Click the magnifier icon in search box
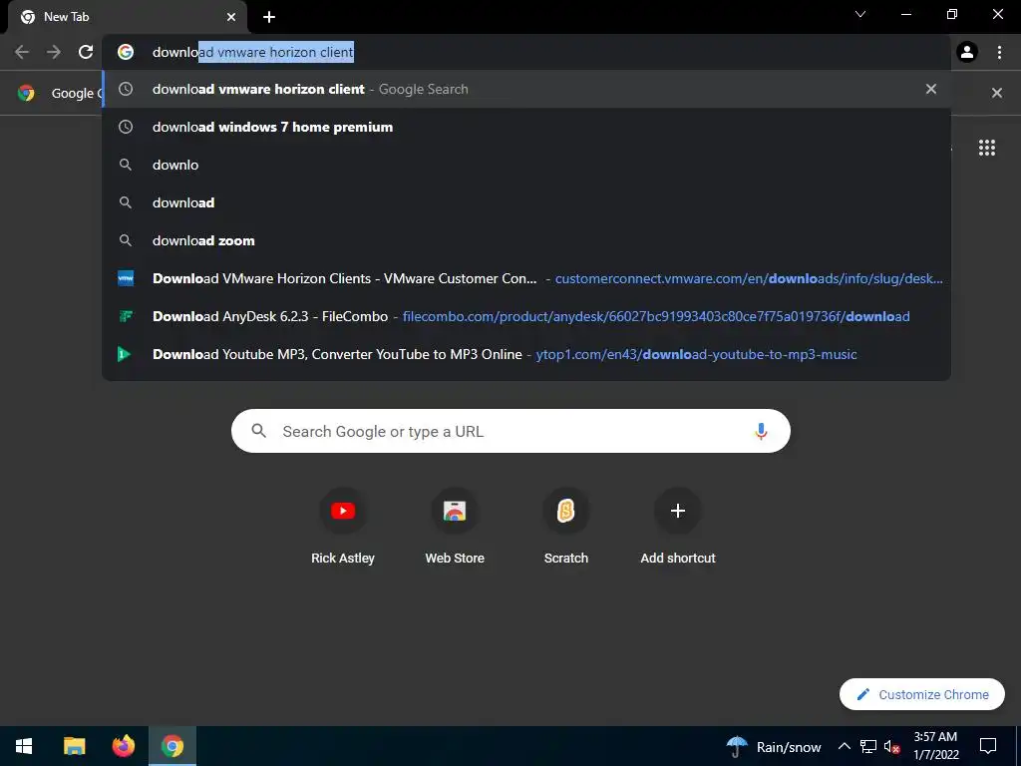This screenshot has height=766, width=1021. [x=258, y=431]
